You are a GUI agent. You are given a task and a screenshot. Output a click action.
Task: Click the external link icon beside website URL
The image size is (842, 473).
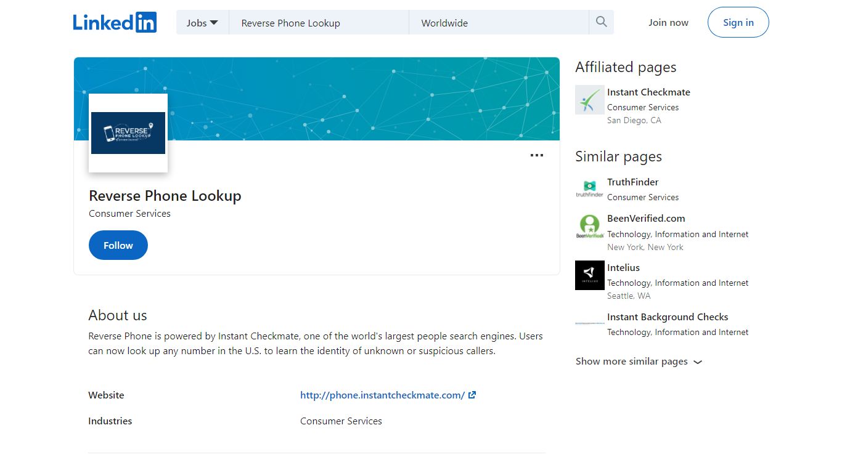click(x=472, y=395)
